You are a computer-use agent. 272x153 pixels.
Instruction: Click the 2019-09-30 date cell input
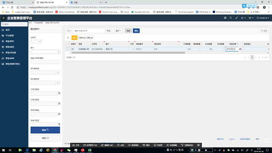(x=232, y=49)
